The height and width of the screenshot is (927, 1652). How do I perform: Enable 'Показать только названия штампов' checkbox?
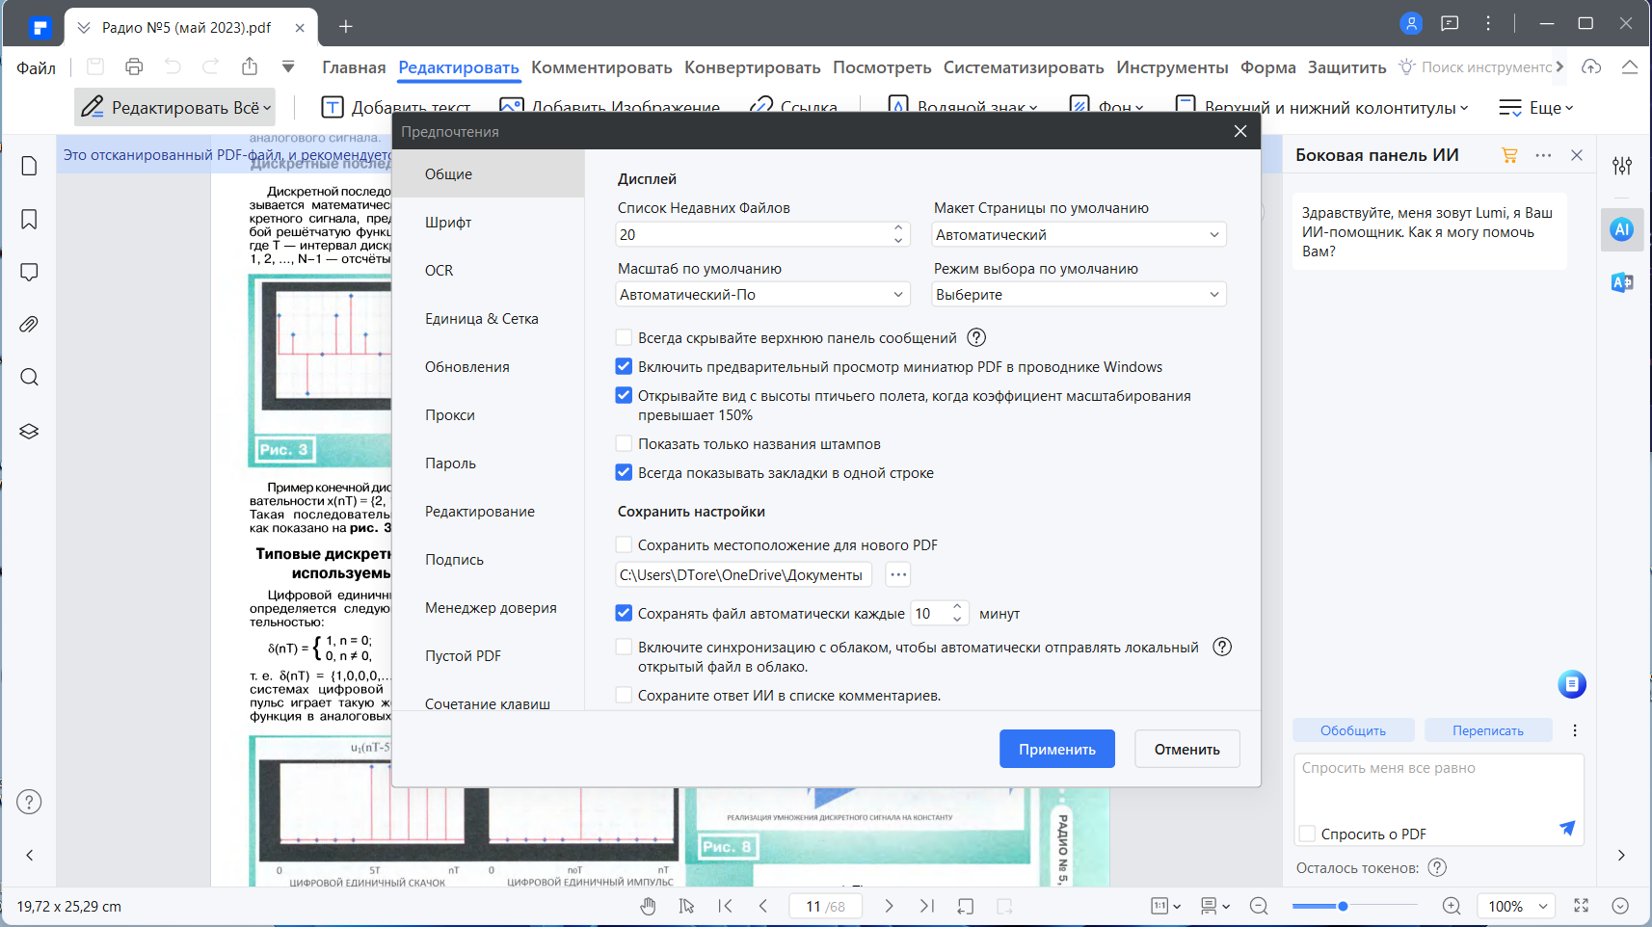pyautogui.click(x=624, y=443)
